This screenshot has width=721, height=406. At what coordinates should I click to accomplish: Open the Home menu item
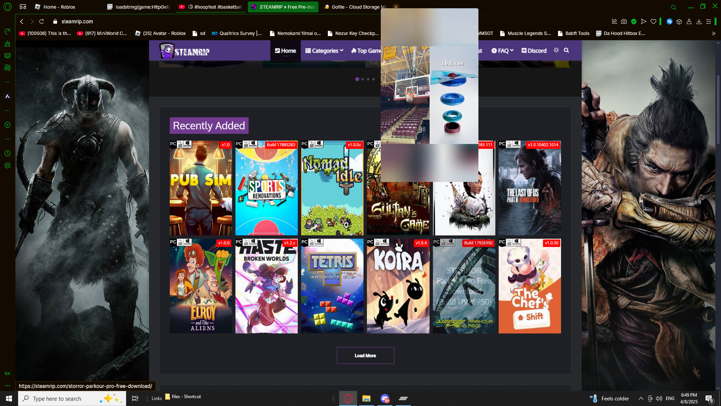[285, 51]
